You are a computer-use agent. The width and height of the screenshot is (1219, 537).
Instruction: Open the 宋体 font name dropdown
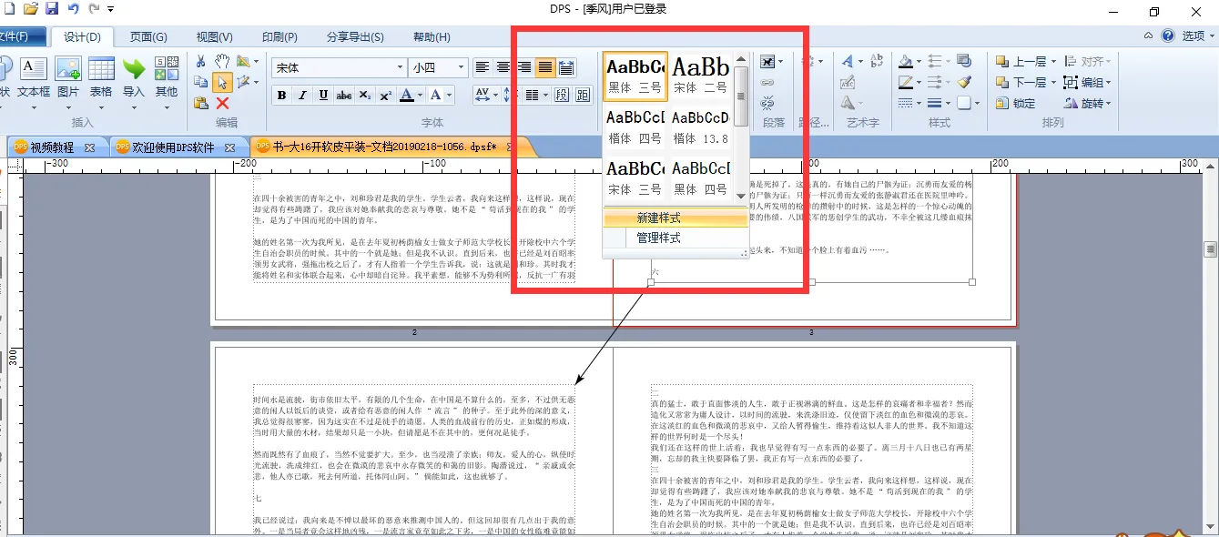(400, 68)
